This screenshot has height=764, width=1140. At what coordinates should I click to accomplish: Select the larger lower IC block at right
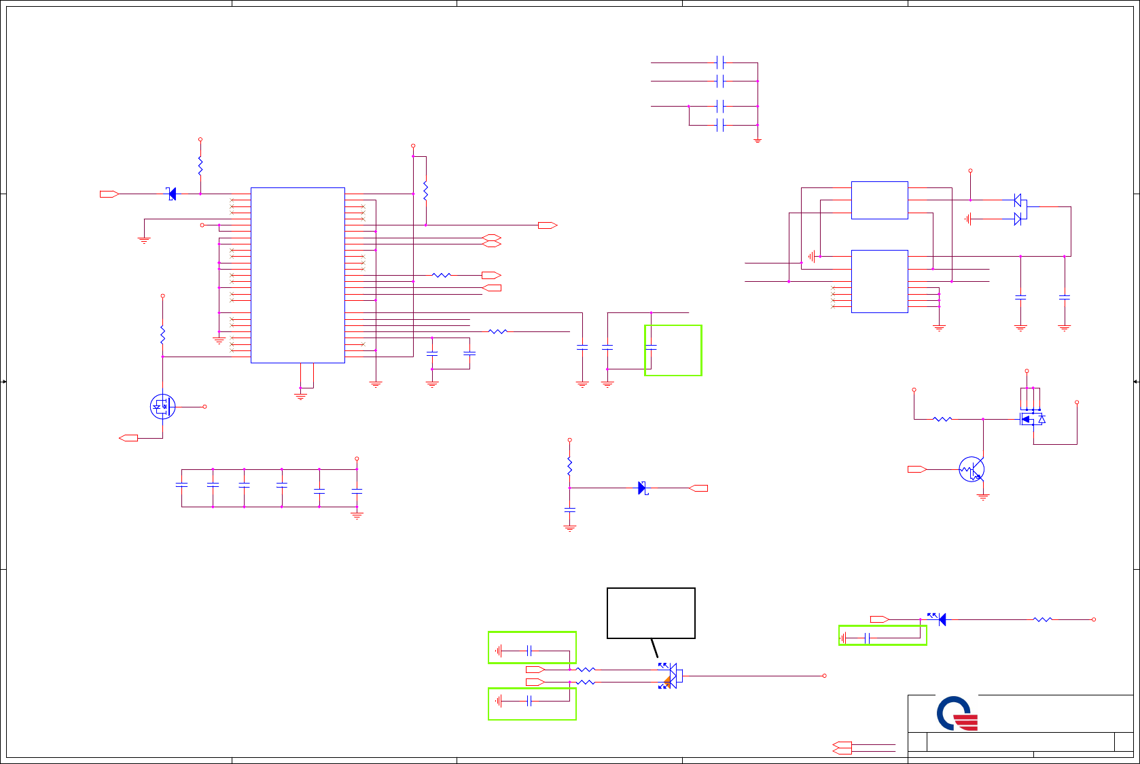click(880, 281)
